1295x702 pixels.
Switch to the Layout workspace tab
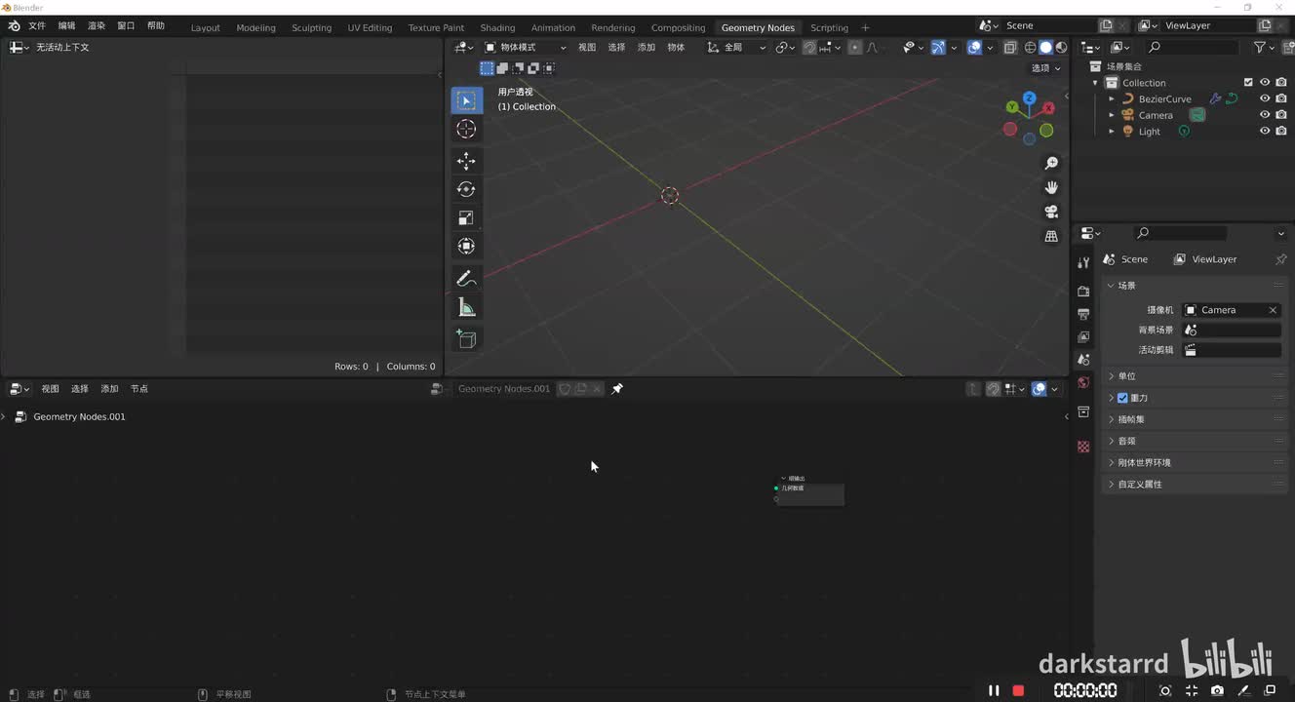(x=205, y=27)
